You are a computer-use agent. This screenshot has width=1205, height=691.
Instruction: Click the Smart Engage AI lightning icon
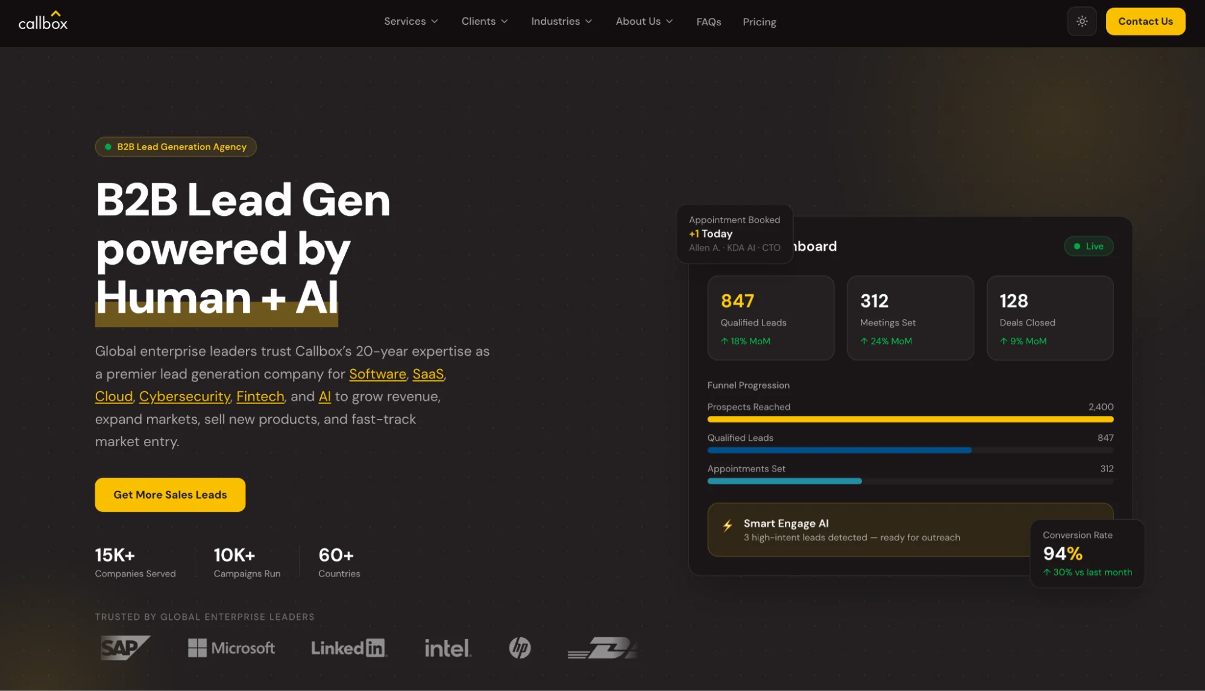point(728,525)
